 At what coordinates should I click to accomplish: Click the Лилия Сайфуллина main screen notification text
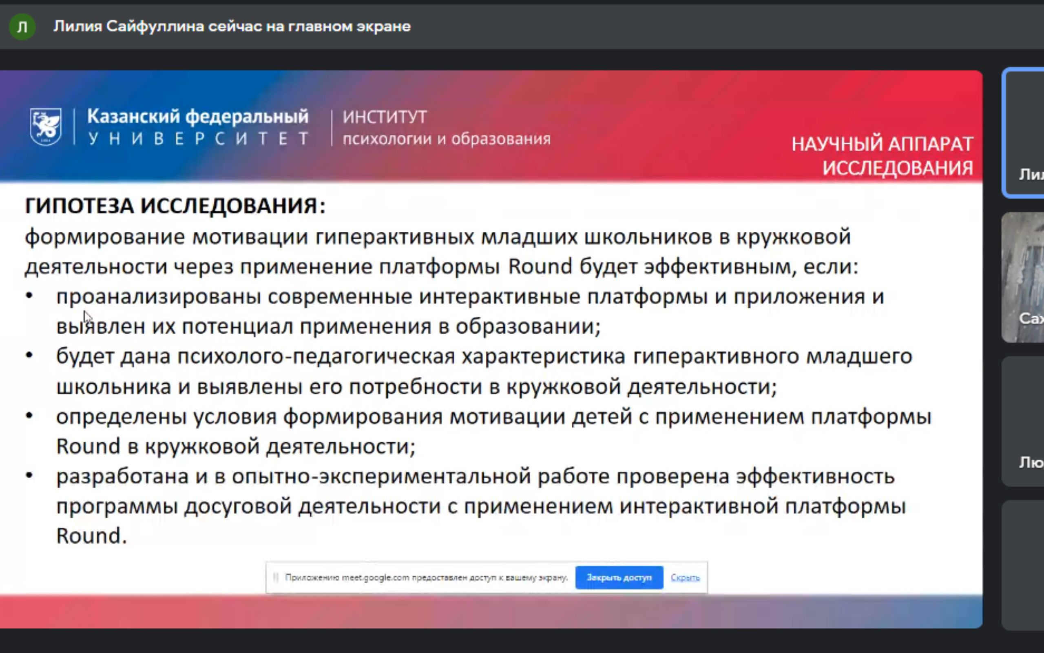coord(232,27)
